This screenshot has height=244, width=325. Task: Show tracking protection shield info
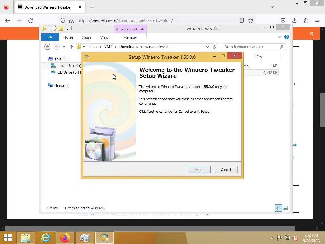click(63, 20)
